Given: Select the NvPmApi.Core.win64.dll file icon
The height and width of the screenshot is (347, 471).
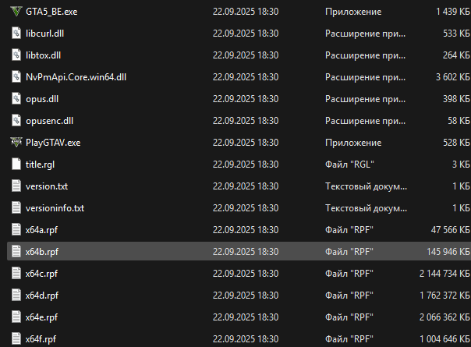Looking at the screenshot, I should pos(17,77).
